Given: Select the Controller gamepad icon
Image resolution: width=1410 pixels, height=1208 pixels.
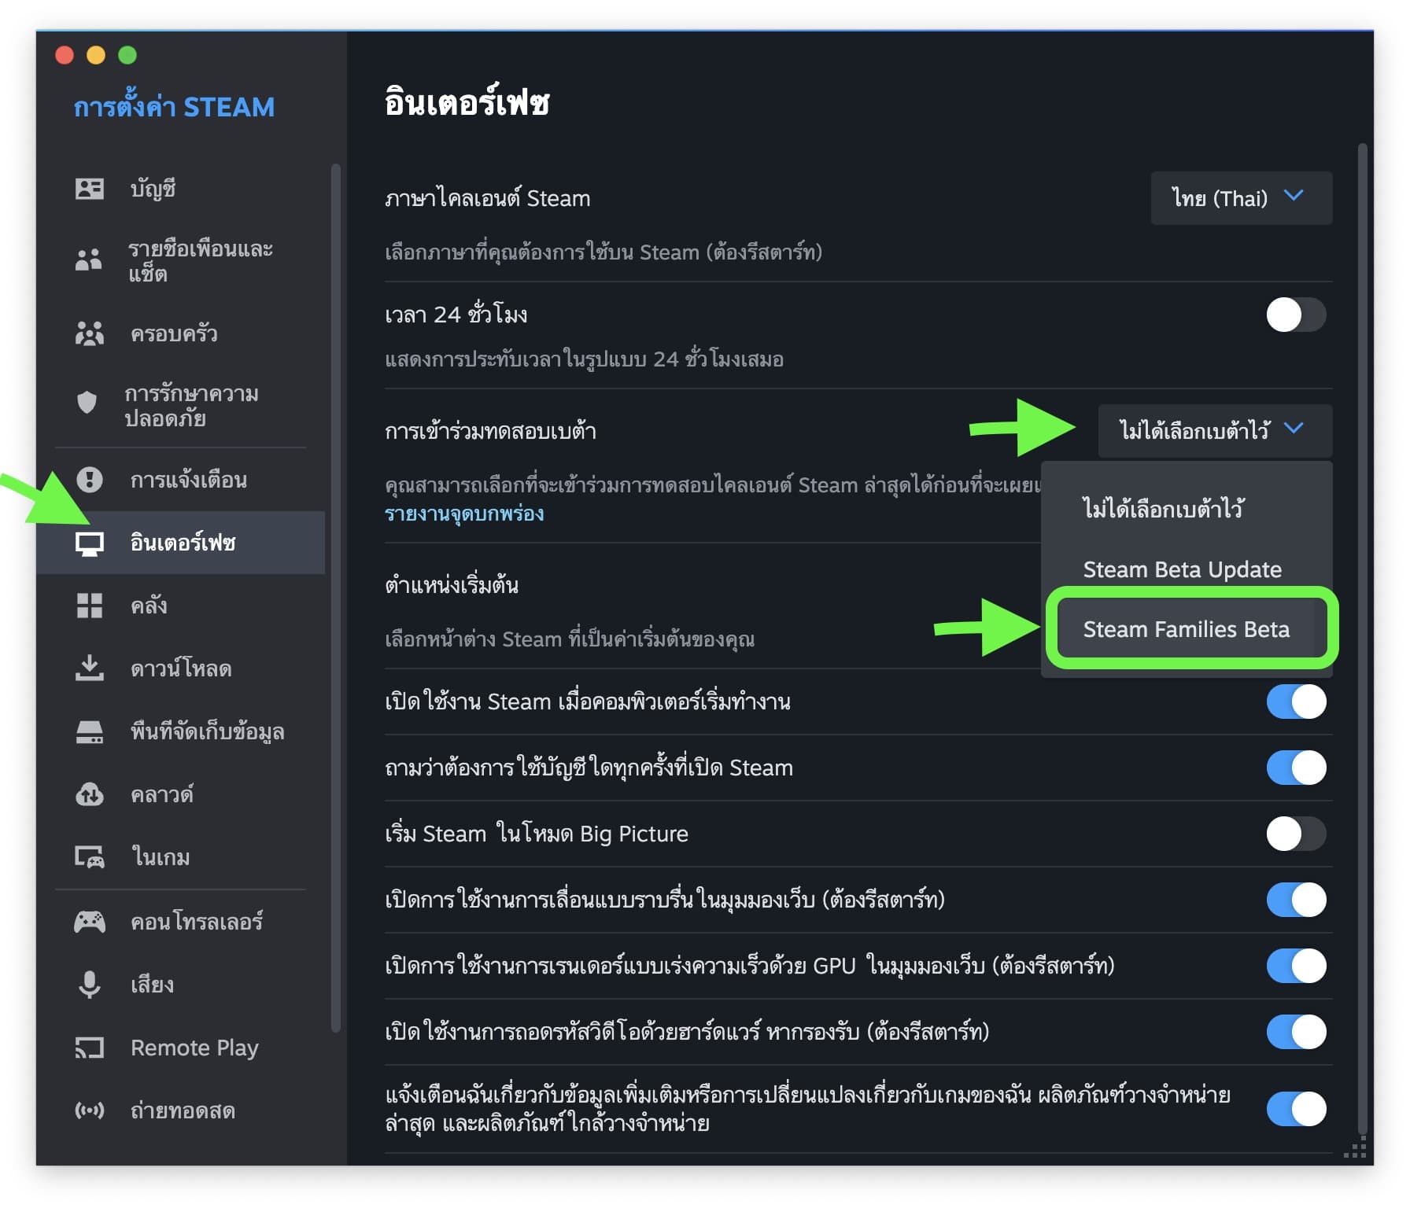Looking at the screenshot, I should click(x=89, y=922).
